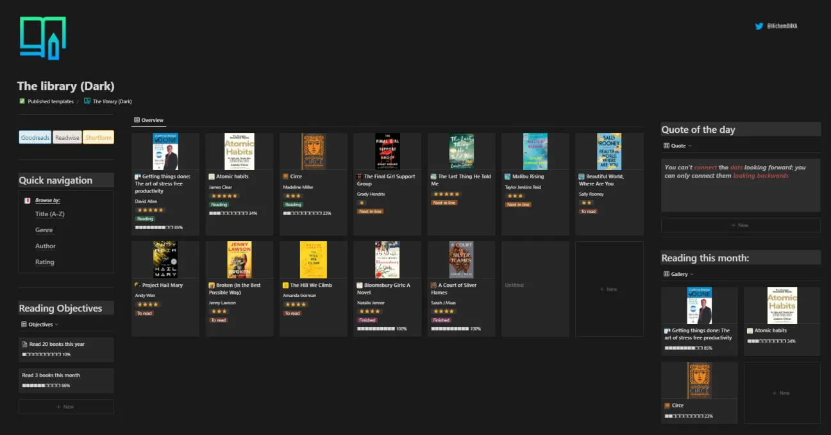This screenshot has width=831, height=435.
Task: Click the icon beside Getting things done in Overview gallery
Action: tap(137, 176)
